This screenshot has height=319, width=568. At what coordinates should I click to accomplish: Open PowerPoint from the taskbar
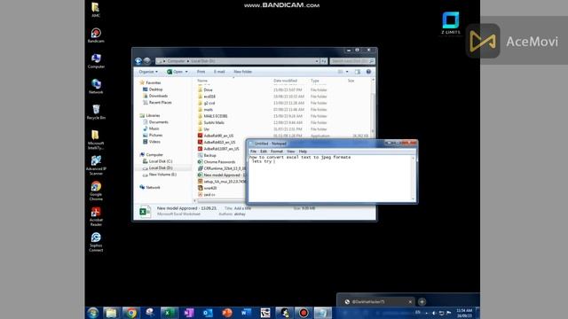coord(227,313)
